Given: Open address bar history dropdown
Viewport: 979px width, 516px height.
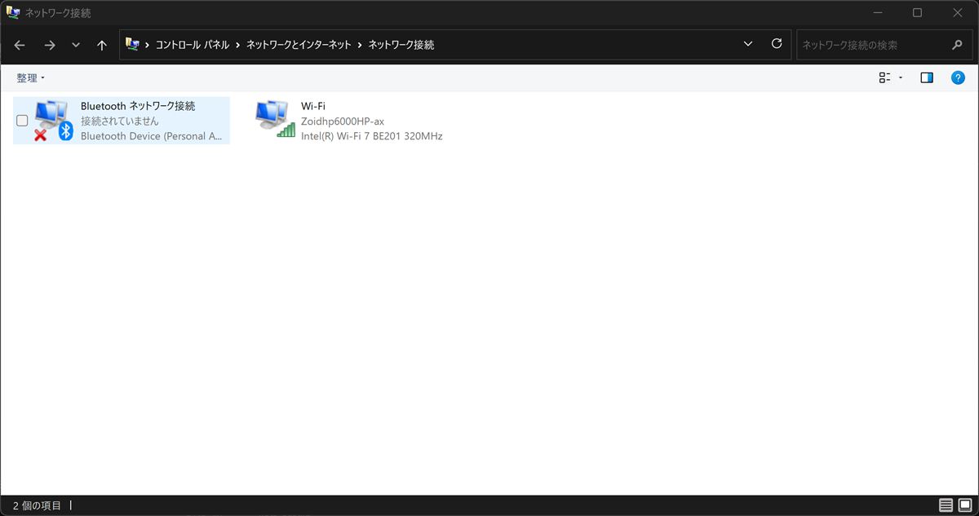Looking at the screenshot, I should (x=748, y=44).
